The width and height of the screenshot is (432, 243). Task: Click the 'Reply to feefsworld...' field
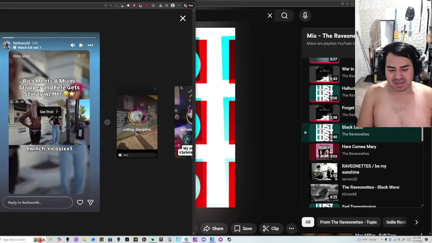38,202
